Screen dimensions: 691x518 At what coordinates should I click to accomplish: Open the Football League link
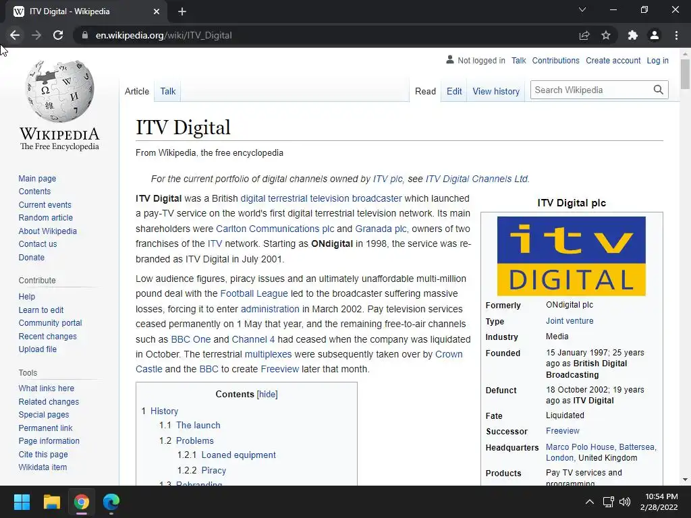[254, 293]
